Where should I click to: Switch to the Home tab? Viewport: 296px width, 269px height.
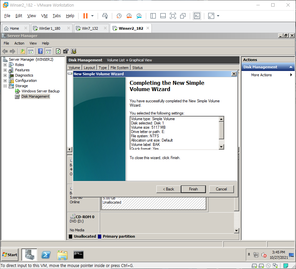click(14, 28)
